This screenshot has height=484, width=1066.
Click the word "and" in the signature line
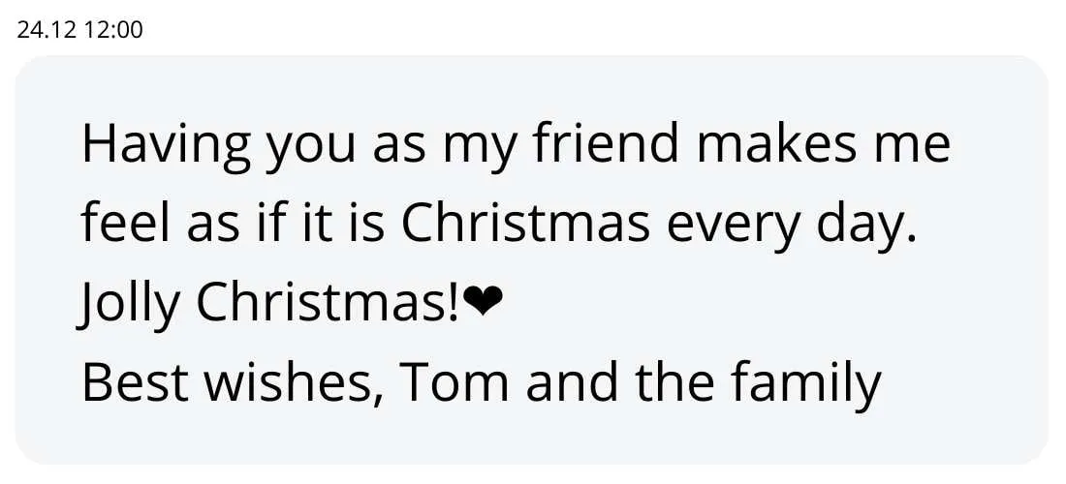click(x=573, y=383)
